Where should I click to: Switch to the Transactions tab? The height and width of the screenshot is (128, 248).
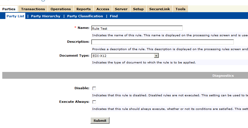(33, 9)
